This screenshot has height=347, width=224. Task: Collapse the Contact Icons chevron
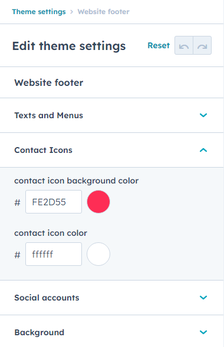(x=203, y=150)
